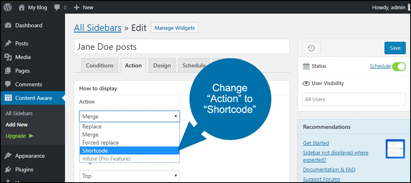Switch to the Design tab

click(x=162, y=65)
